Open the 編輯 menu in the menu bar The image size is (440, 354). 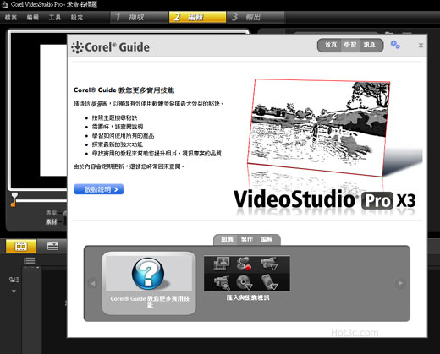pyautogui.click(x=33, y=18)
